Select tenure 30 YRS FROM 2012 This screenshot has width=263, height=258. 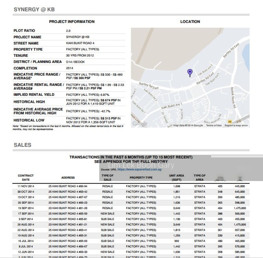[80, 55]
